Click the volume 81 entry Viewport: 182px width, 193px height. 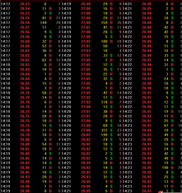coord(44,18)
